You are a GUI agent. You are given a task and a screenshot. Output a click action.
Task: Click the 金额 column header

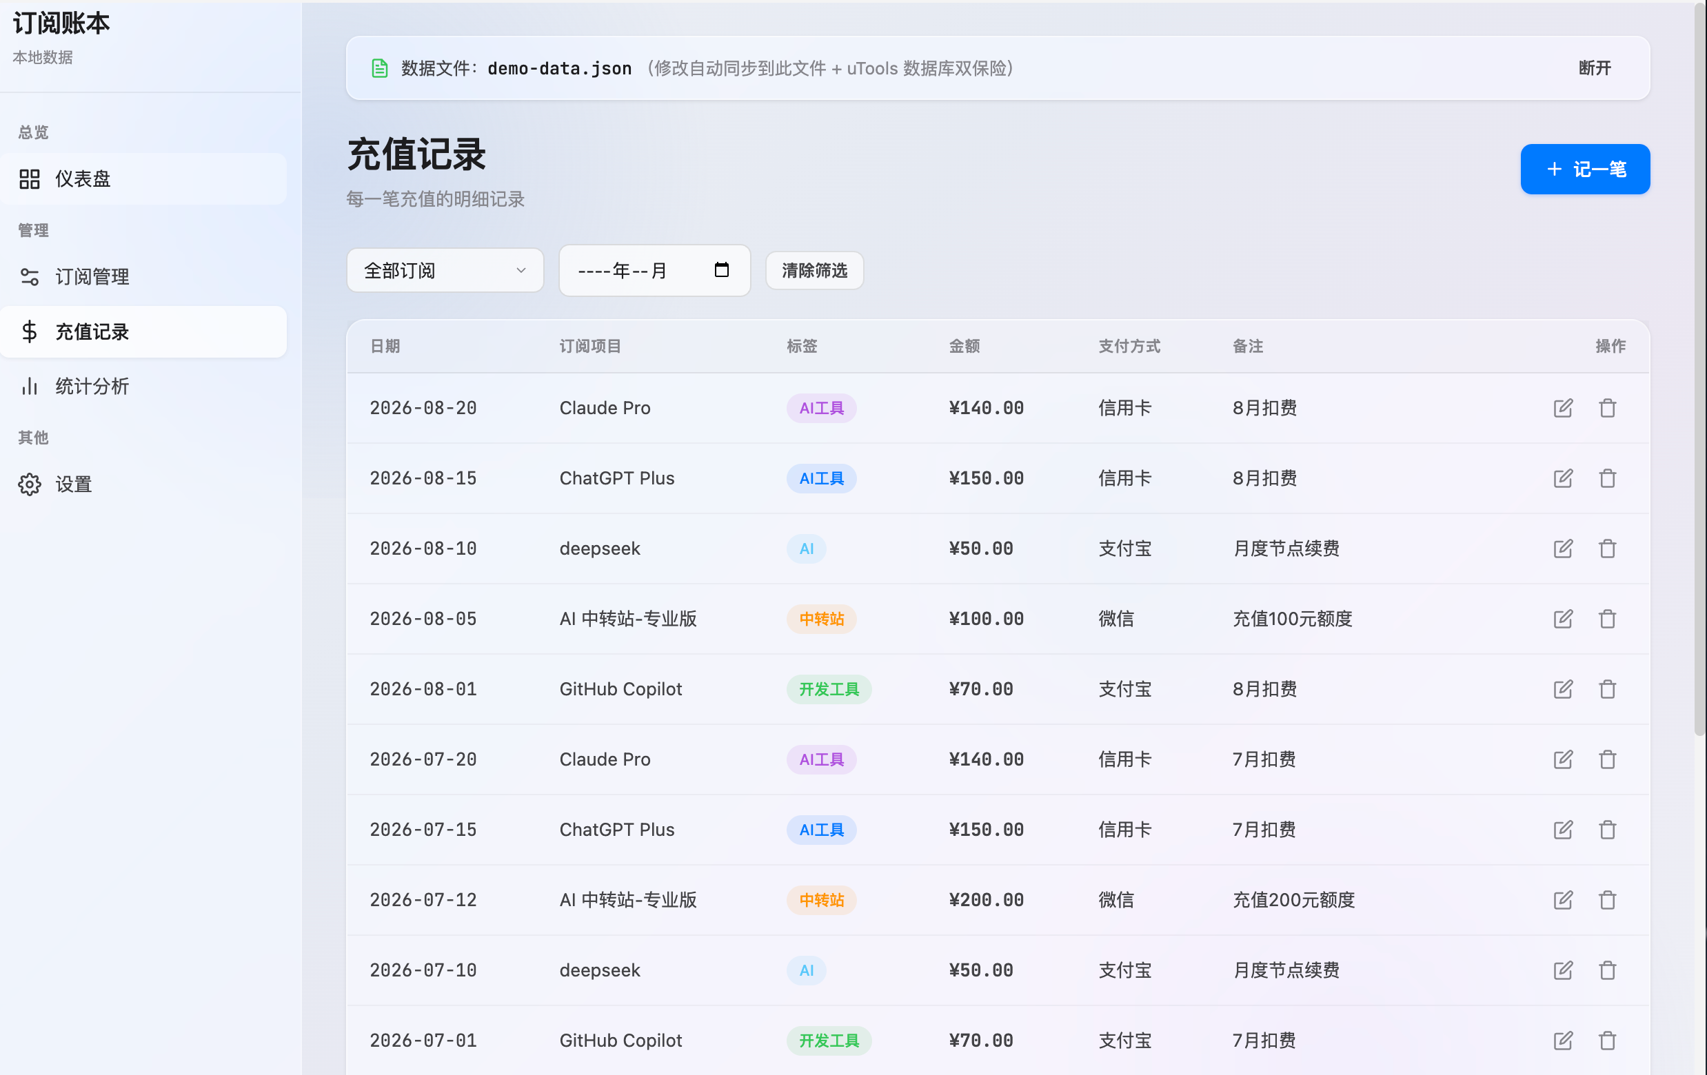[x=964, y=346]
